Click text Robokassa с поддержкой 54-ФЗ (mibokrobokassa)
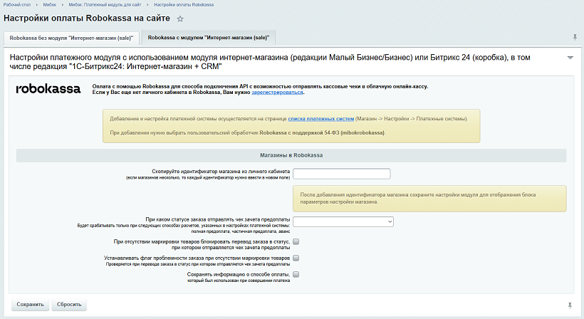 coord(322,132)
